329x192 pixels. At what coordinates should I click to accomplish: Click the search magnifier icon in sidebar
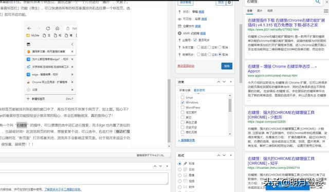[318, 2]
